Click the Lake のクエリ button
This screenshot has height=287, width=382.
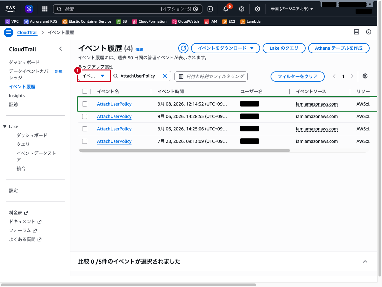pyautogui.click(x=284, y=48)
